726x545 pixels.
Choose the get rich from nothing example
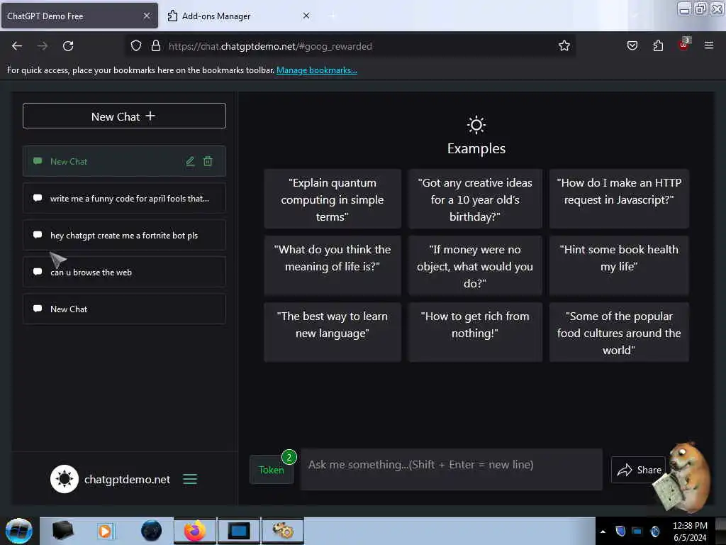[475, 332]
